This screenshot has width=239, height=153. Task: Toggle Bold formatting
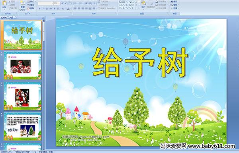39,9
